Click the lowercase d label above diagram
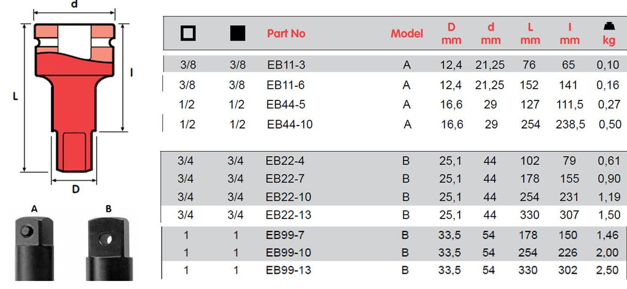627x289 pixels. (74, 5)
